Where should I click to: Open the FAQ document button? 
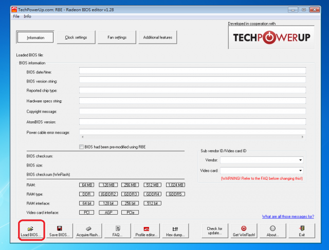118,231
